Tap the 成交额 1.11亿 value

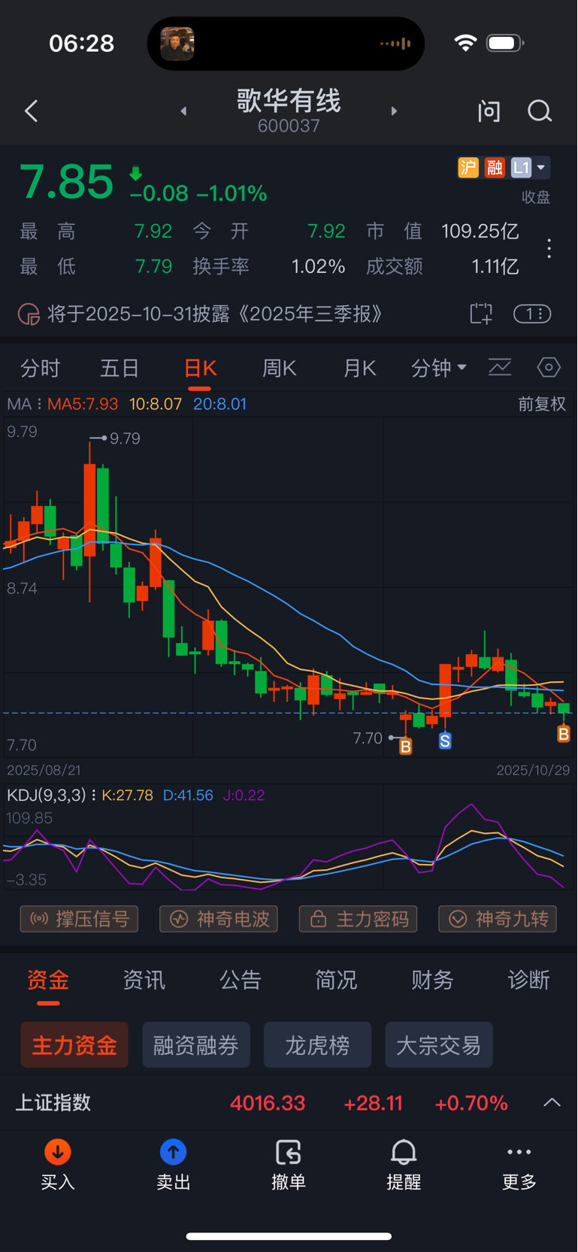point(495,266)
